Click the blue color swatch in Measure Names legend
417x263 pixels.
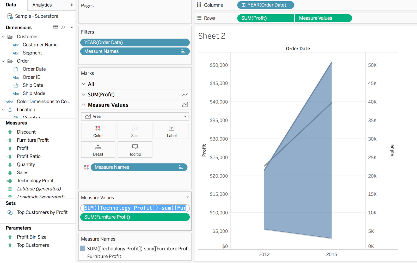83,248
